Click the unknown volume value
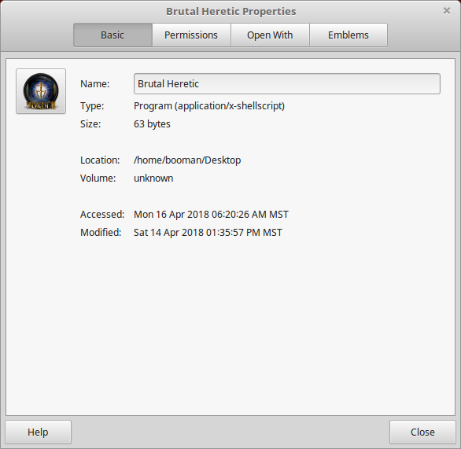 pos(153,178)
